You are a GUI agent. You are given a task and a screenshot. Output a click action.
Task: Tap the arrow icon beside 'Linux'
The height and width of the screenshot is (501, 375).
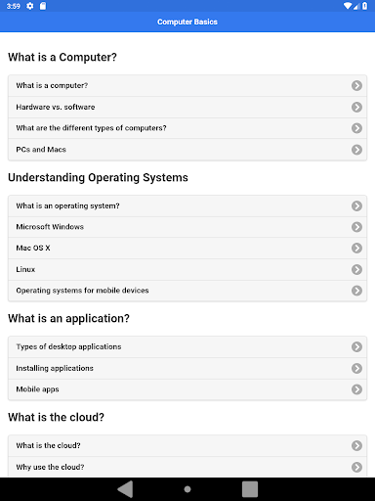356,269
